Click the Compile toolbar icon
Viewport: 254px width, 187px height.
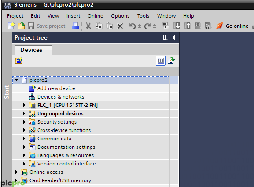[x=166, y=26]
